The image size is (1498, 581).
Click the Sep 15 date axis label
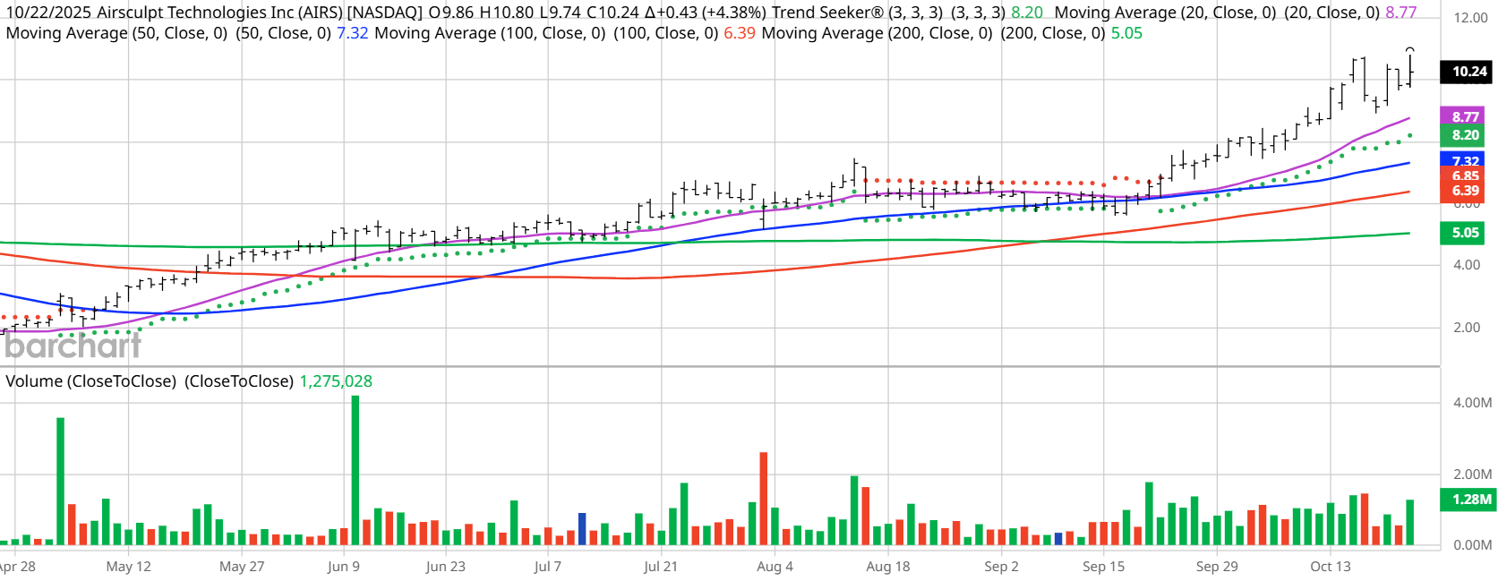1103,566
